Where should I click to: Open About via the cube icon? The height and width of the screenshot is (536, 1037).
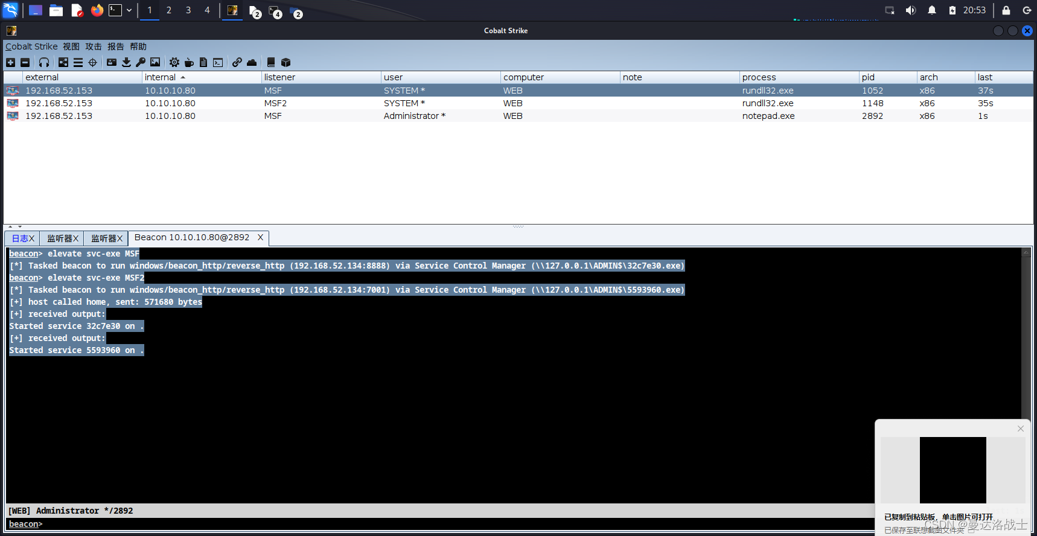[x=286, y=62]
